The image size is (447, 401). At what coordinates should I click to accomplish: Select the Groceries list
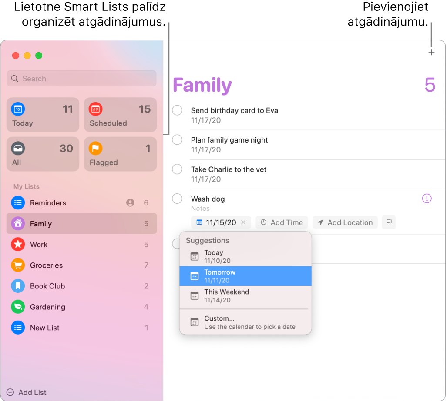click(x=81, y=265)
